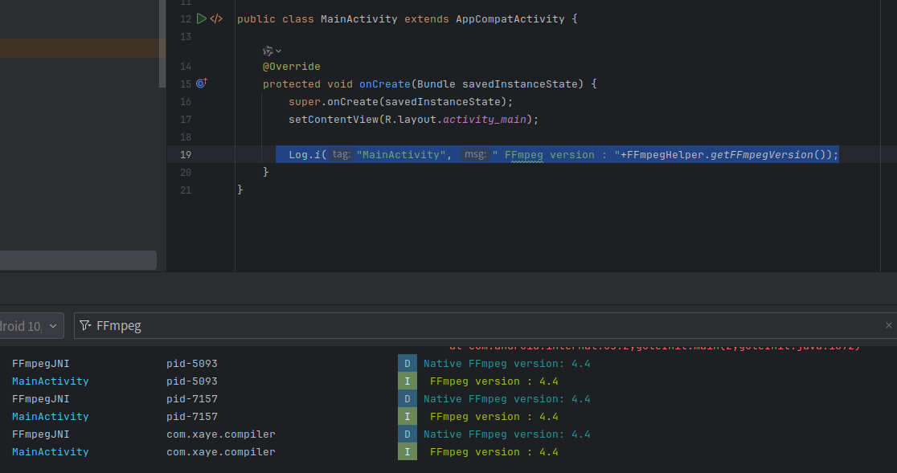The width and height of the screenshot is (897, 473).
Task: Run MainActivity using green gutter play icon
Action: (202, 18)
